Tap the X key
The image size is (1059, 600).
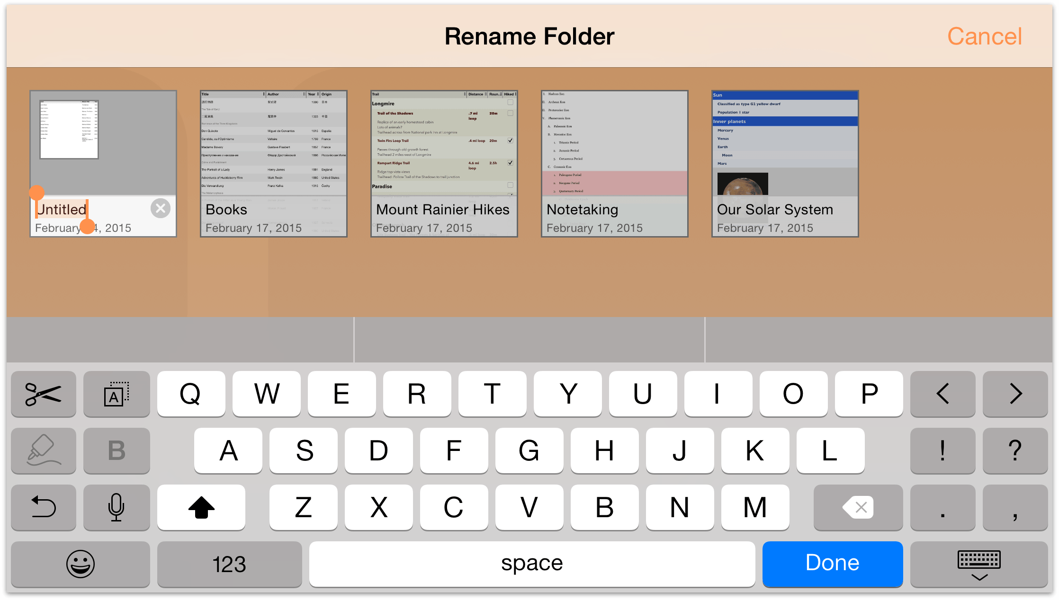point(379,507)
